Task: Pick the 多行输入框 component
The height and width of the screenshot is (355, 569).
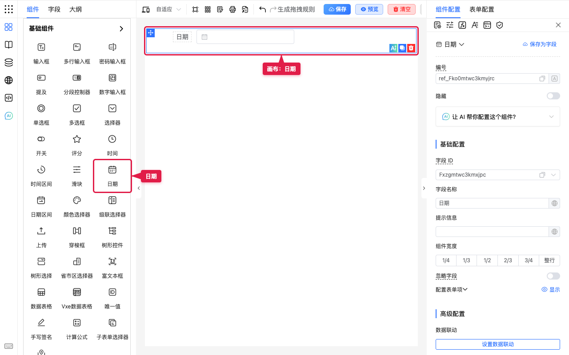Action: pos(77,54)
